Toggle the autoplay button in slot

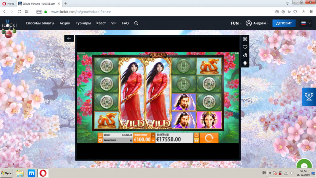(x=196, y=135)
